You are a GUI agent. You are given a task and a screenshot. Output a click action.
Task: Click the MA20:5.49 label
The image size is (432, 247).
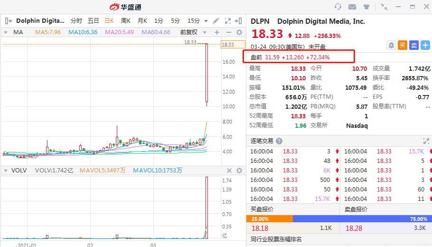tap(119, 32)
